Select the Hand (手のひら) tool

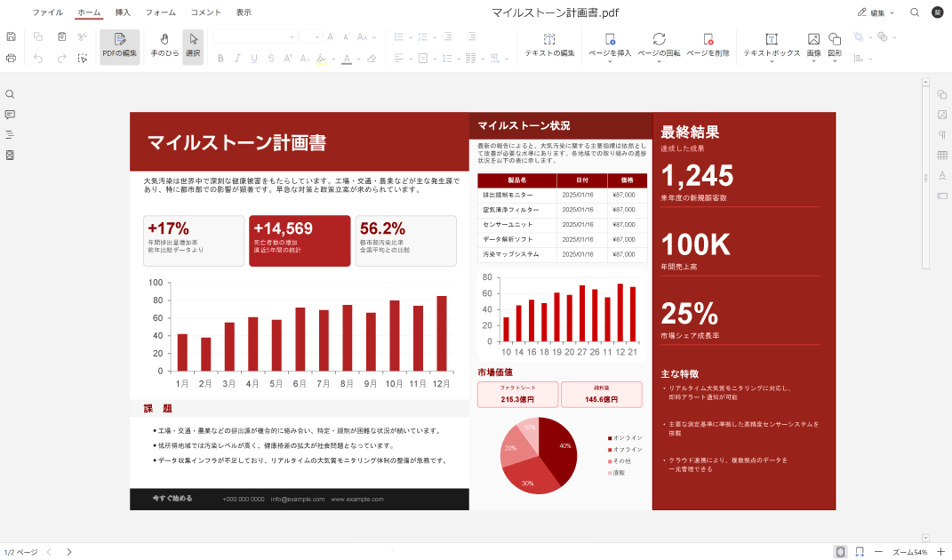coord(164,46)
